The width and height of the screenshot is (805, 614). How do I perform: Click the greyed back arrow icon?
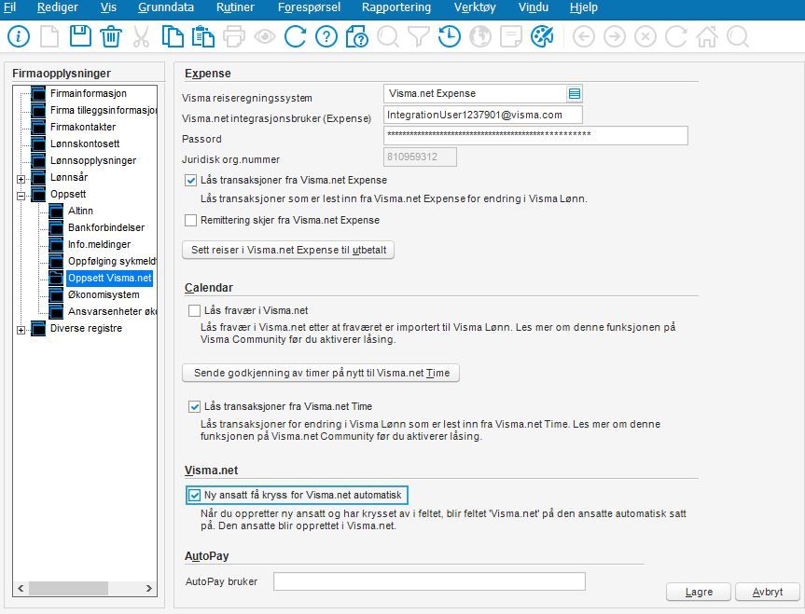point(584,37)
